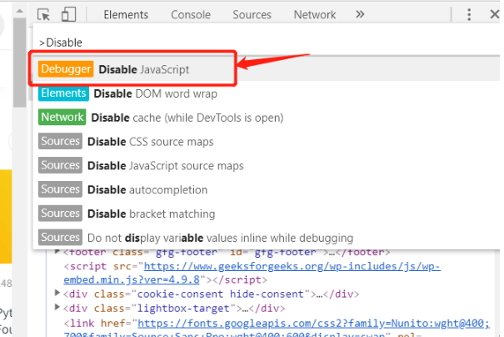Click the page vertical scrollbar thumb
Viewport: 504px width, 337px height.
(20, 63)
